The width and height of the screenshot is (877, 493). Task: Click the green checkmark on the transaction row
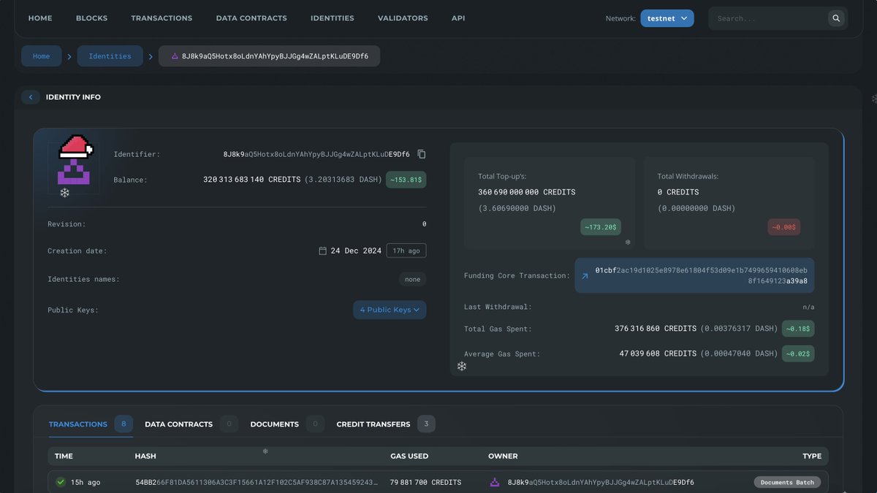59,482
